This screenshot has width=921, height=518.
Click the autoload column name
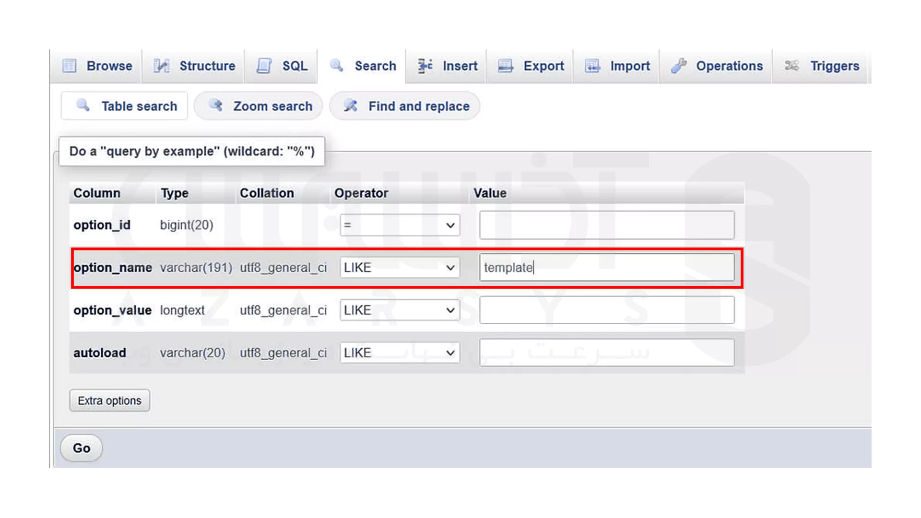100,353
